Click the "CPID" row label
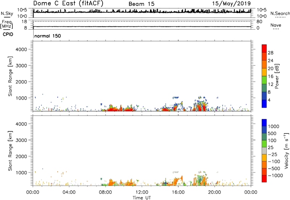The width and height of the screenshot is (290, 200). click(8, 34)
